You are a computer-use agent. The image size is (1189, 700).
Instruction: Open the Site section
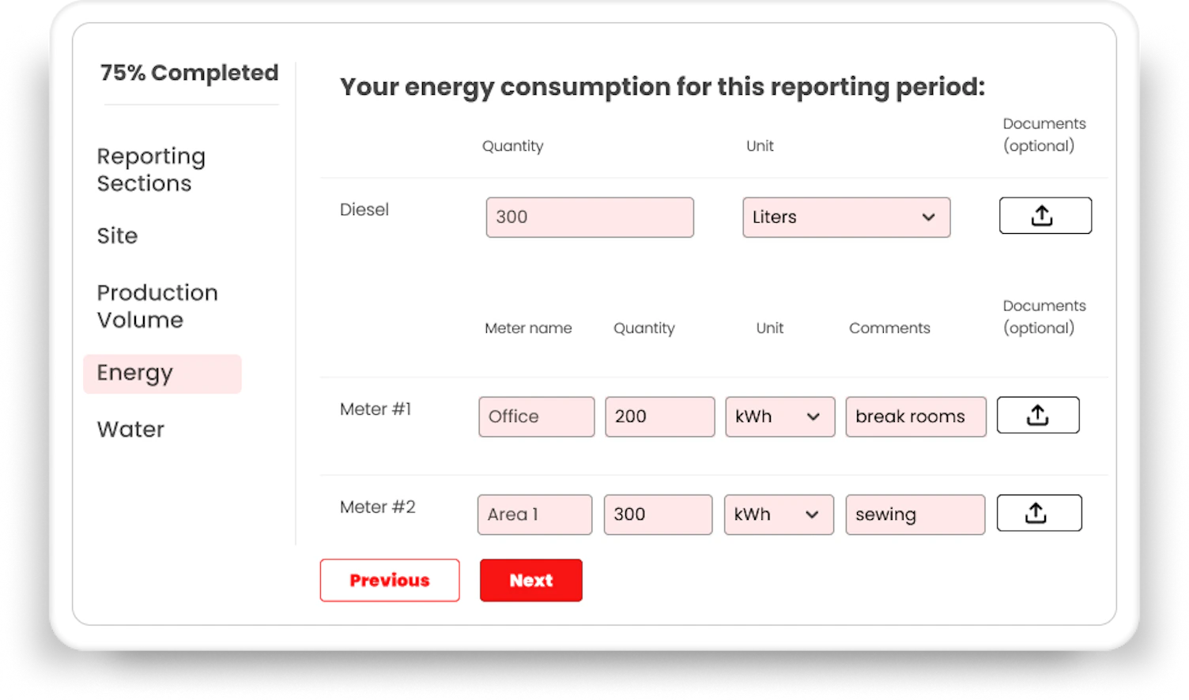[117, 235]
